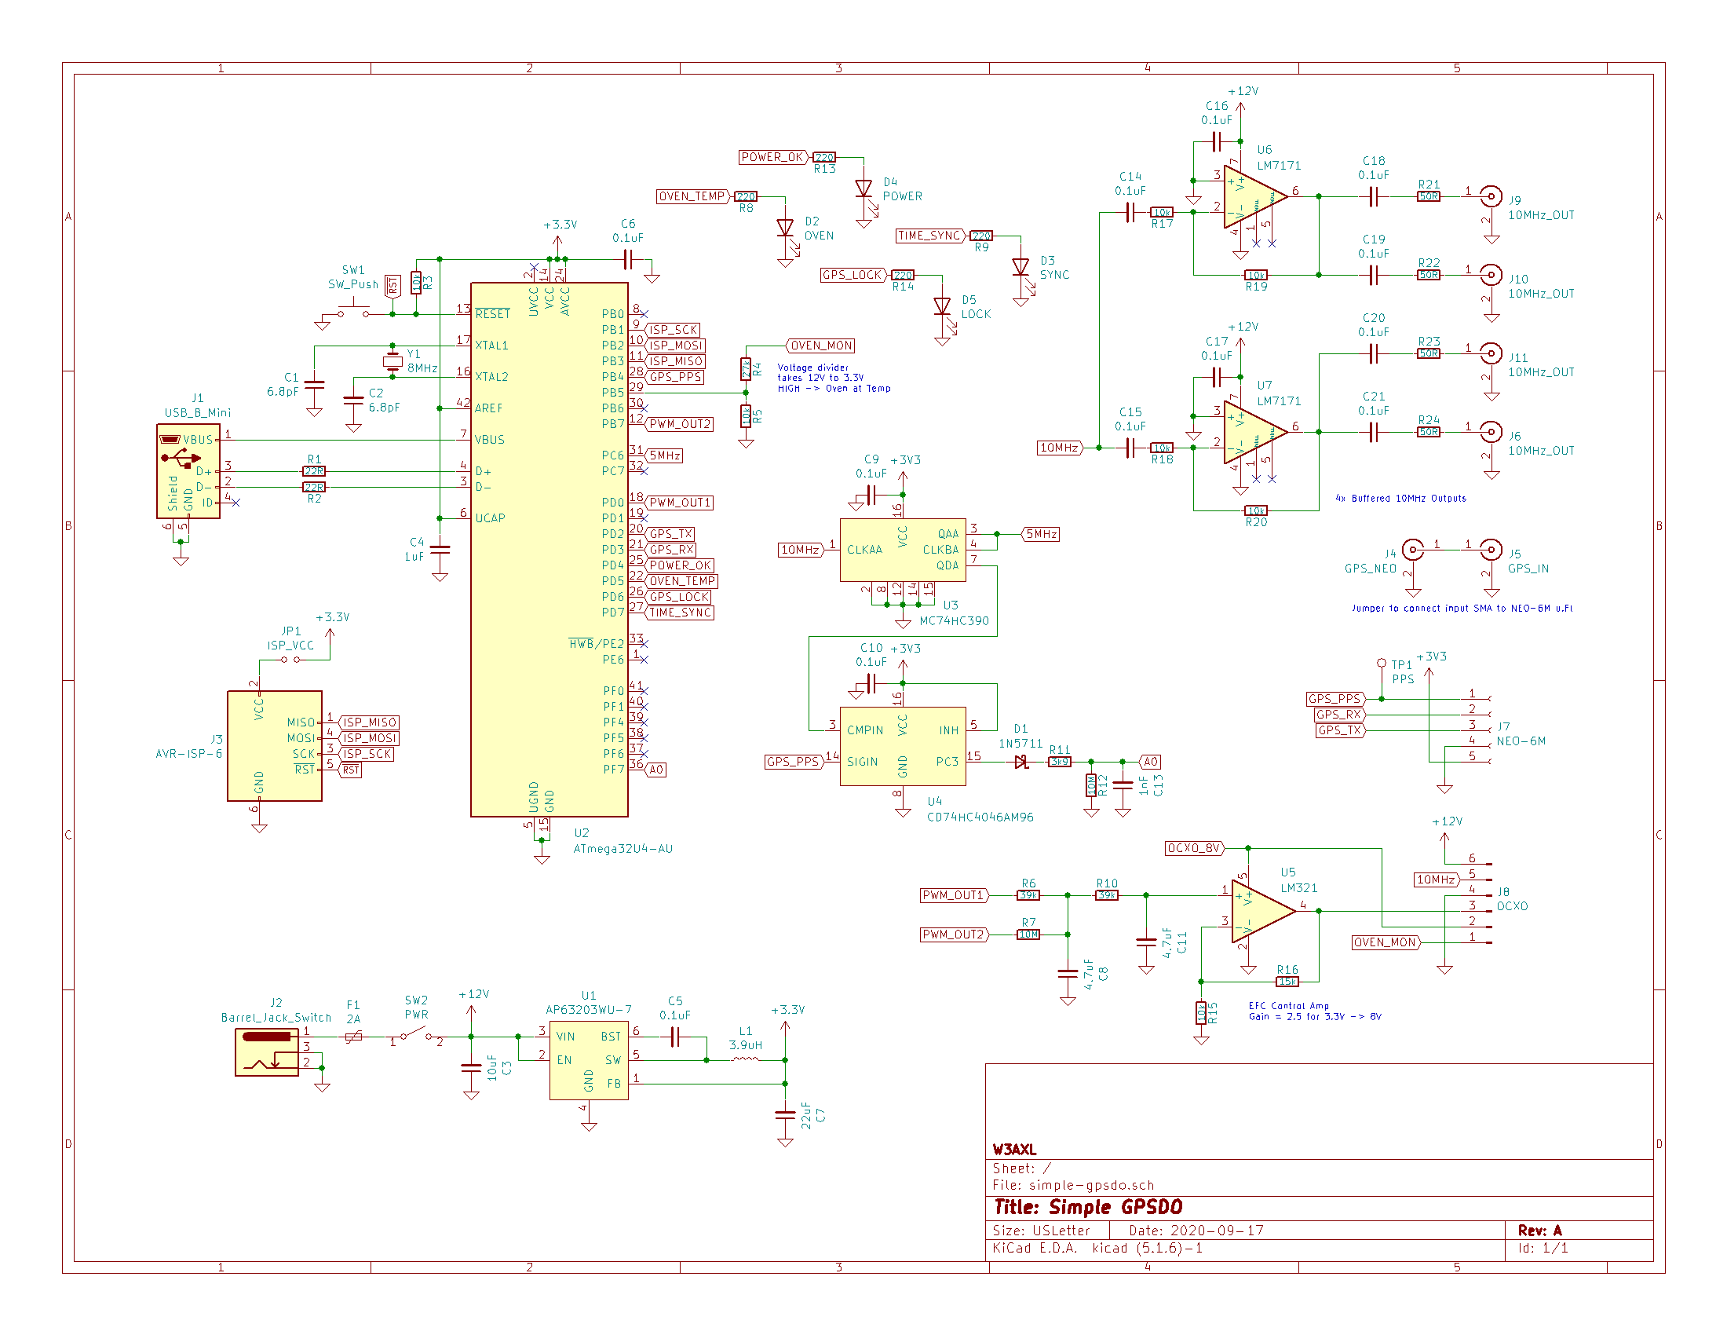Image resolution: width=1727 pixels, height=1335 pixels.
Task: Click the Barrel_Jack_Switch J2 symbol
Action: click(266, 1052)
